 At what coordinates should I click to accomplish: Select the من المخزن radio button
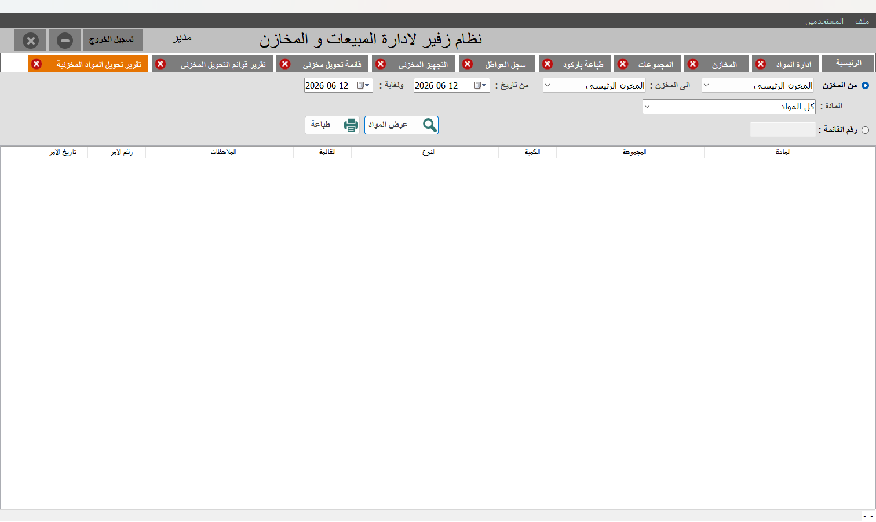click(865, 86)
